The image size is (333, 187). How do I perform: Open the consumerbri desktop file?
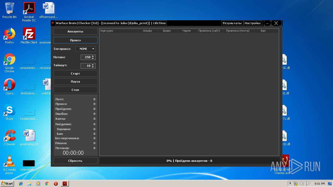point(29,63)
